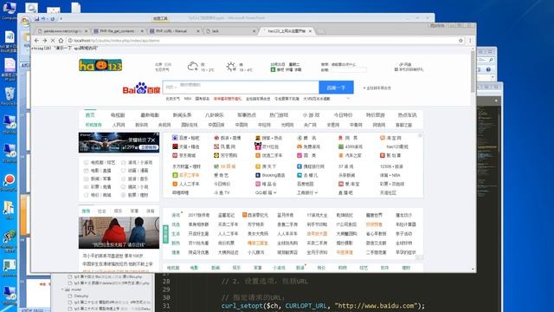This screenshot has height=312, width=554.
Task: Switch to the lack browser tab
Action: (x=230, y=31)
